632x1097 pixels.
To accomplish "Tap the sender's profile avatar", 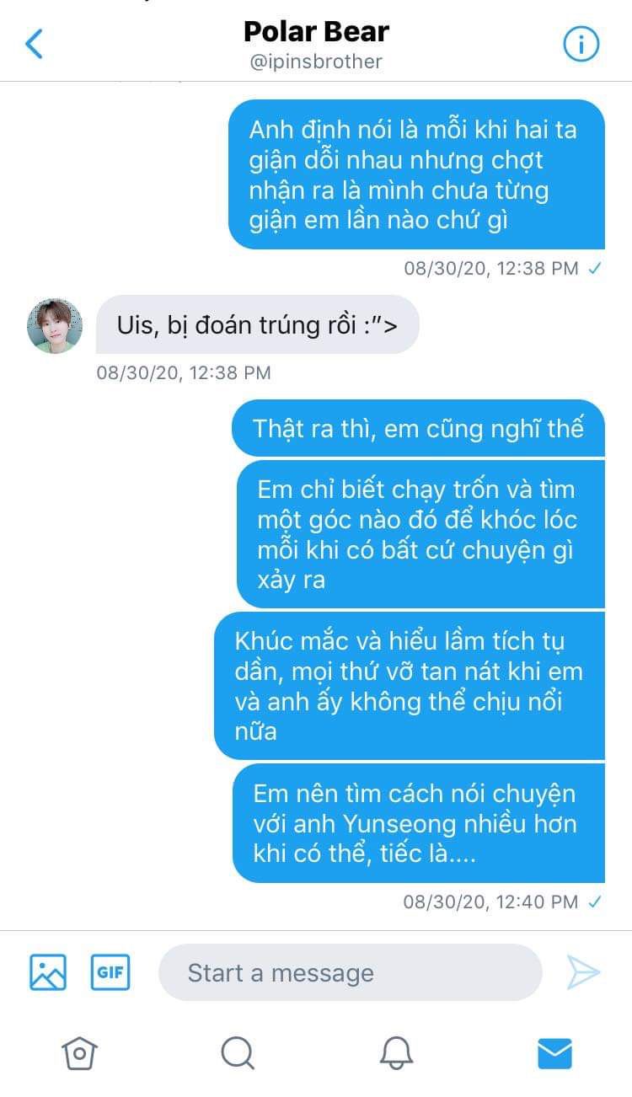I will pos(55,325).
